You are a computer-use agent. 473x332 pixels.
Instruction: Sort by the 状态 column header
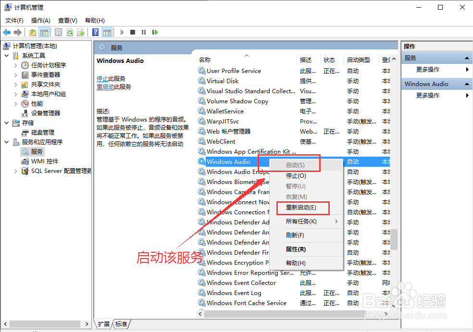[329, 60]
